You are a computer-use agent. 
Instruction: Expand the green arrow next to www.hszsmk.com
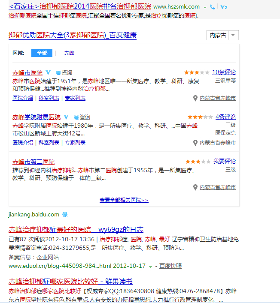pos(205,8)
